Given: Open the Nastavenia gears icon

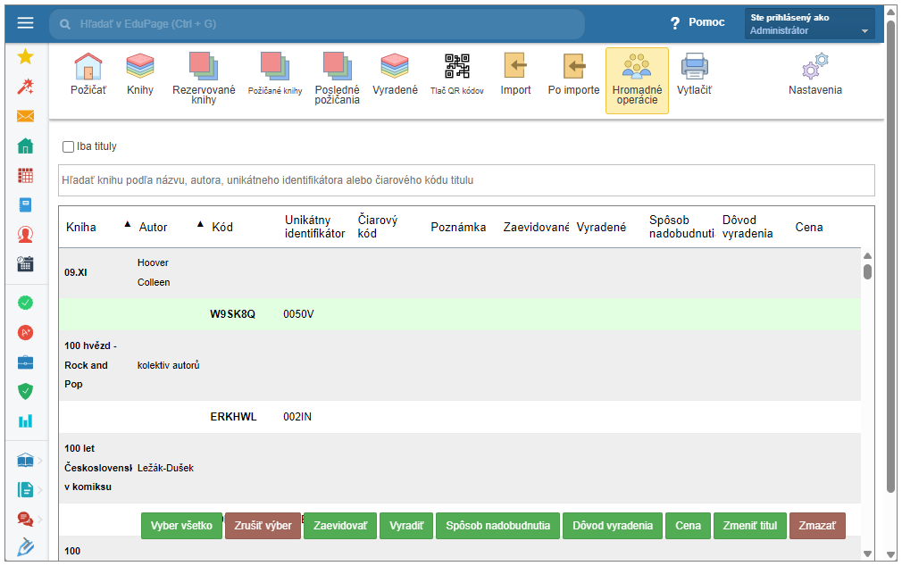Looking at the screenshot, I should tap(814, 67).
